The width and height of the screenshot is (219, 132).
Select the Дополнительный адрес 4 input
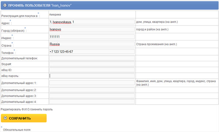92,102
